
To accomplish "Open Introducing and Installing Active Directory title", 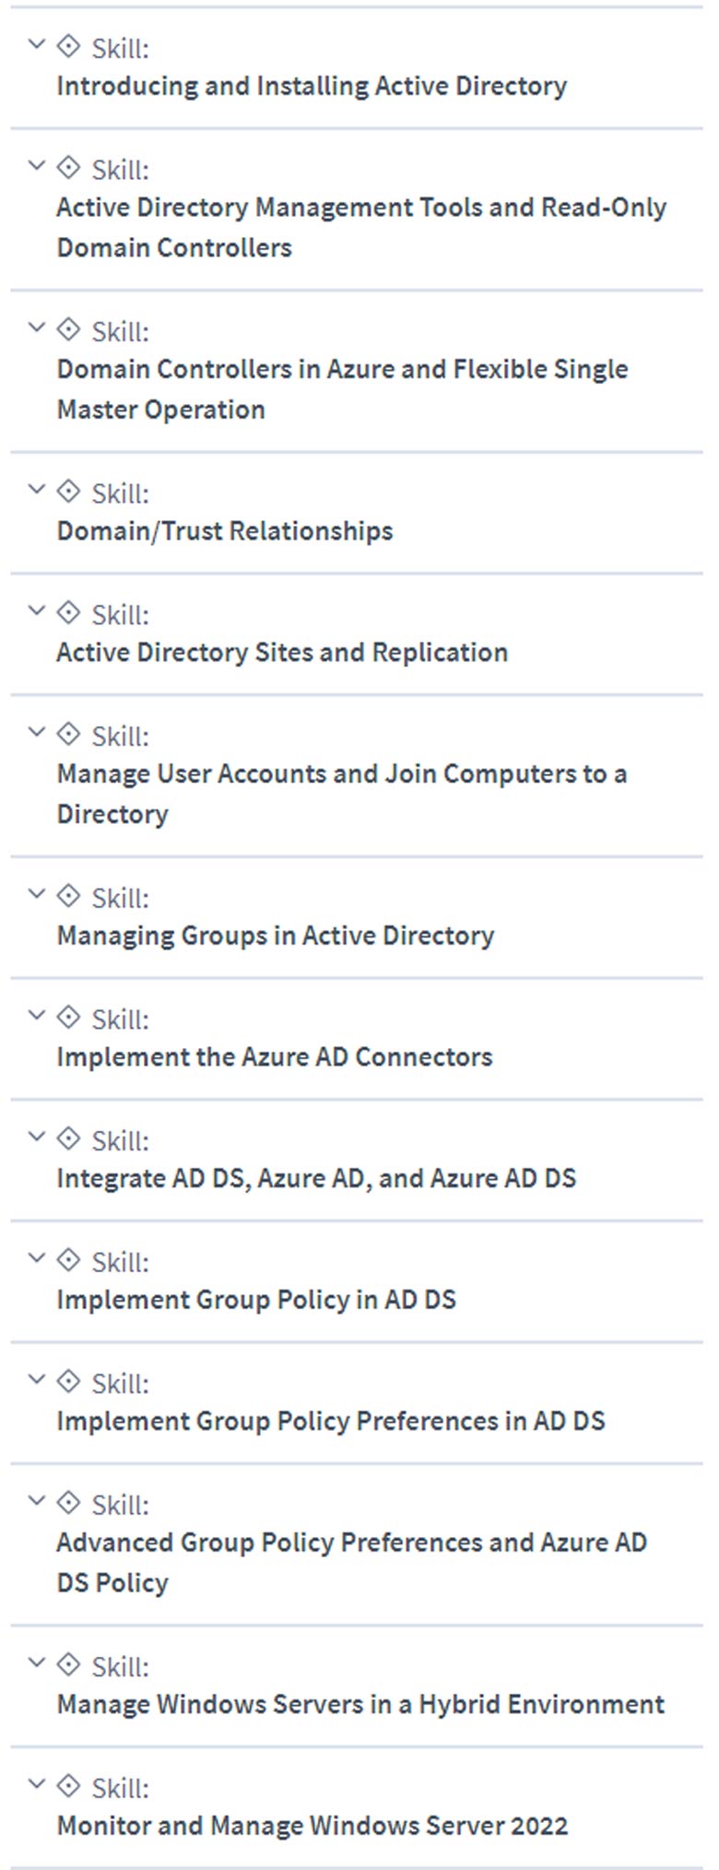I will (312, 87).
